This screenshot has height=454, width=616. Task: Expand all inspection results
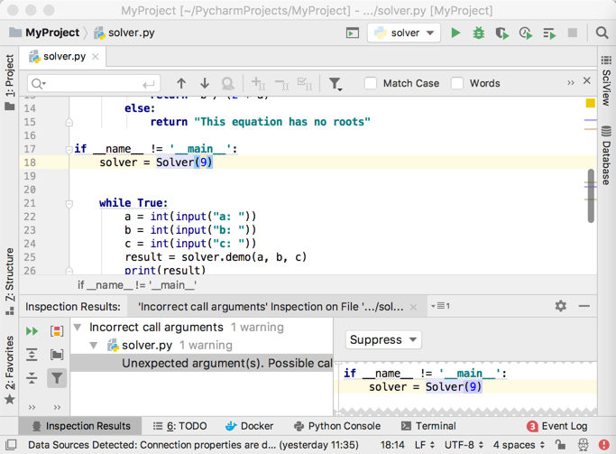coord(32,355)
